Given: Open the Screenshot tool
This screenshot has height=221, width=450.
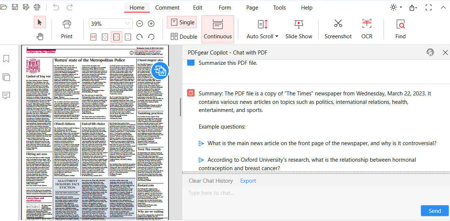Looking at the screenshot, I should [x=338, y=28].
